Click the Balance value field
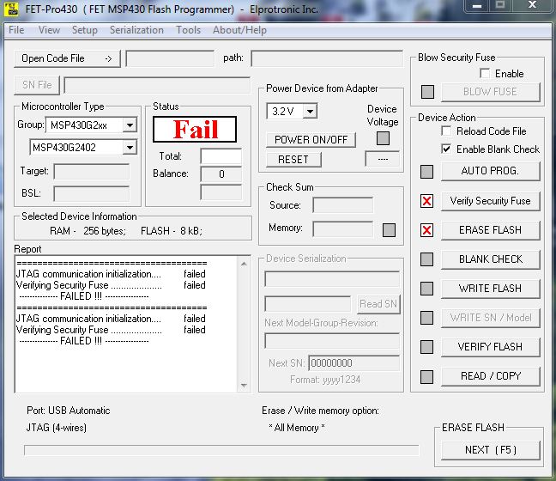 coord(221,174)
